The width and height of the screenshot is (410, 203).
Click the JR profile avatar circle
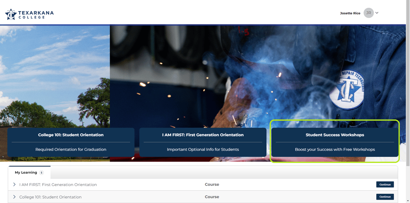click(369, 13)
